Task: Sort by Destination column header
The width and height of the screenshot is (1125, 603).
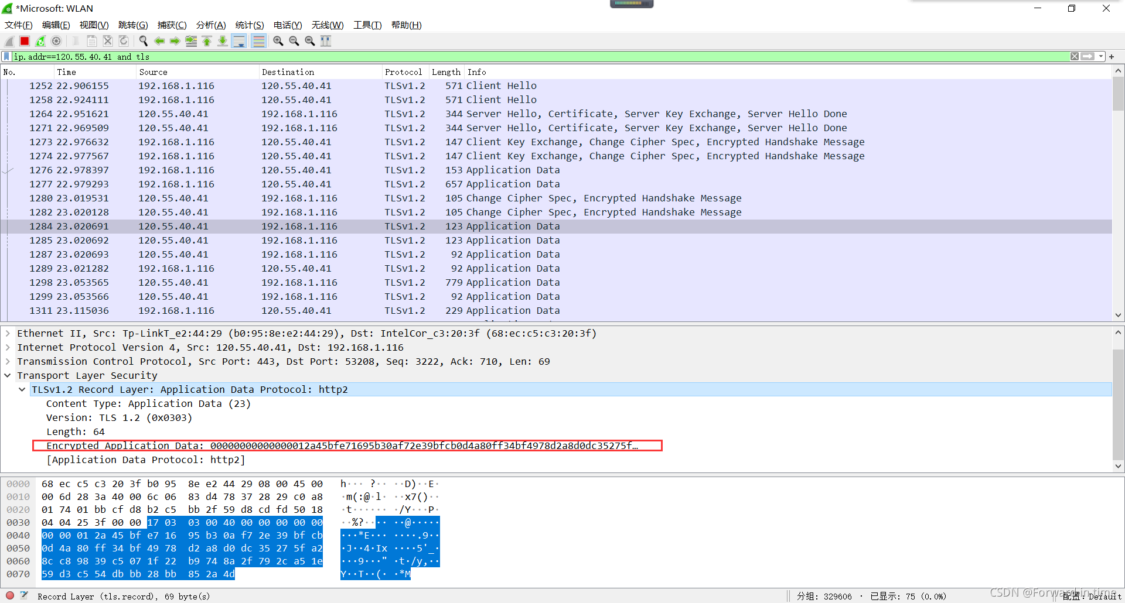Action: [x=320, y=72]
